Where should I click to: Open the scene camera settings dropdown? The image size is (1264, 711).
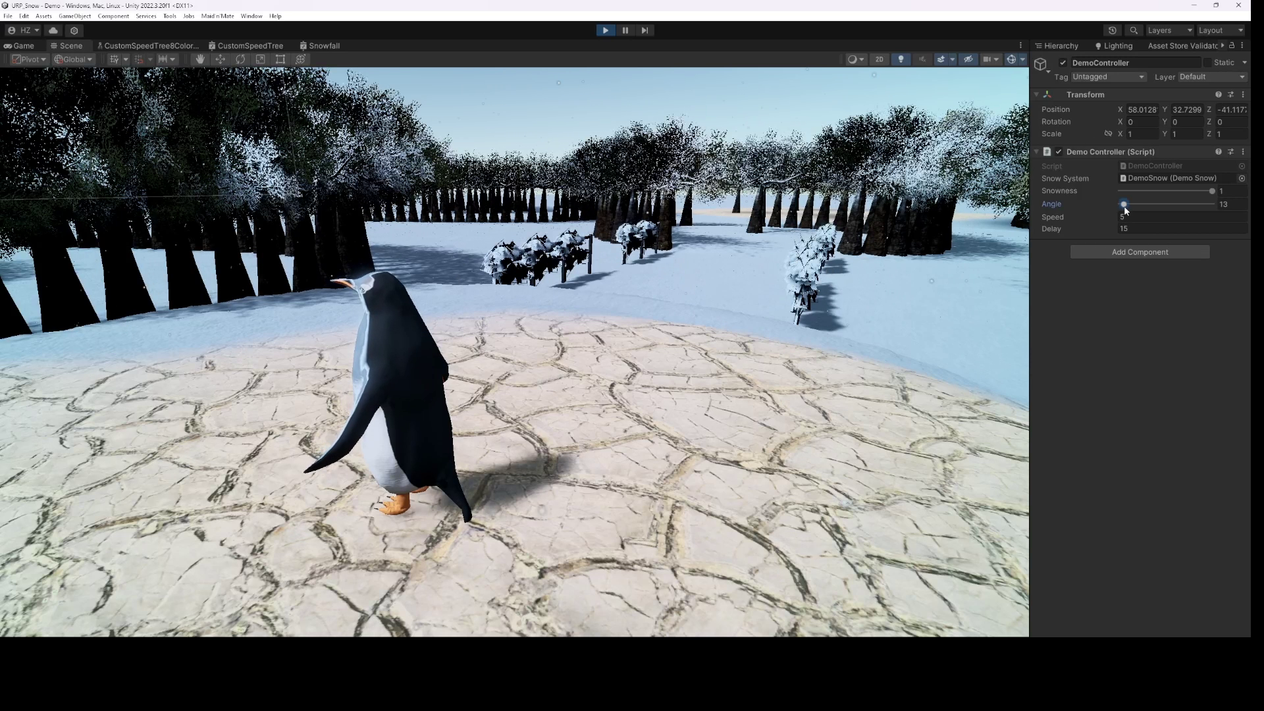990,59
